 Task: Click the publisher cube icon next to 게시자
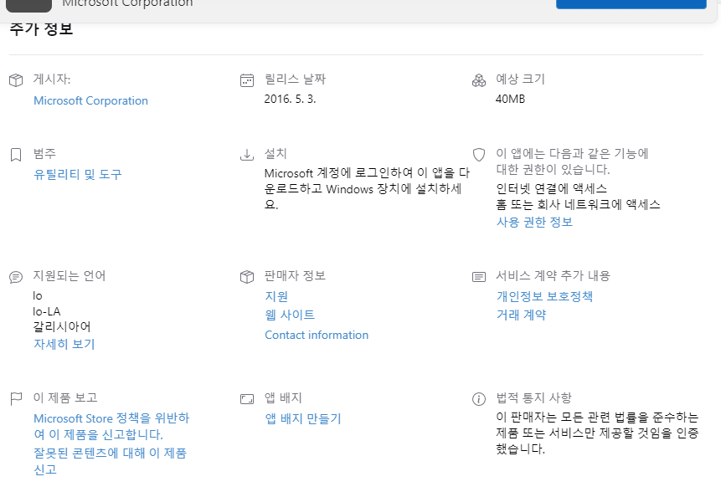pyautogui.click(x=14, y=80)
